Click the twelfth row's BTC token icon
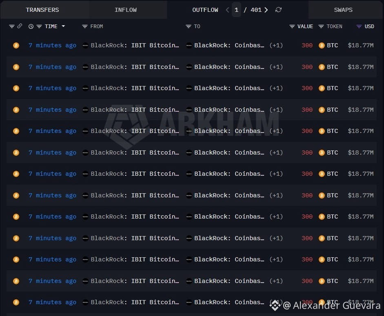 pyautogui.click(x=322, y=281)
